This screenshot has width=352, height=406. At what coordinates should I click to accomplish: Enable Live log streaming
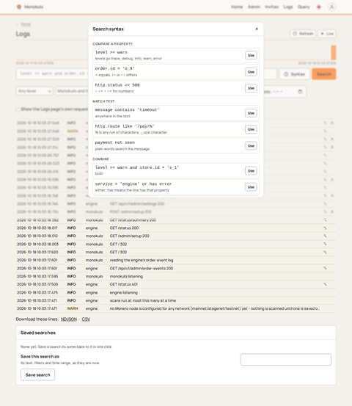pyautogui.click(x=327, y=34)
